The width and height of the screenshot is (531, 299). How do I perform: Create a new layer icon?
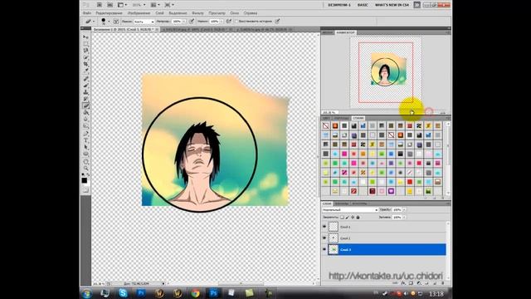(x=435, y=283)
